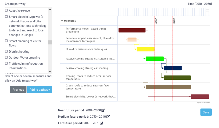Image resolution: width=219 pixels, height=128 pixels.
Task: Click the Add to pathway button
Action: [40, 90]
